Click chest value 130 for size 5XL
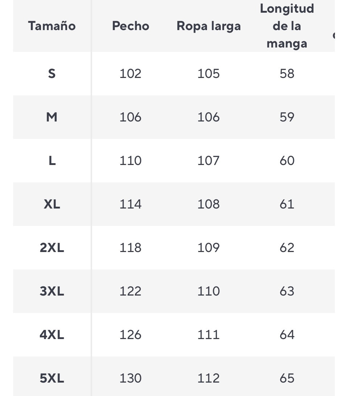348x396 pixels. (130, 378)
